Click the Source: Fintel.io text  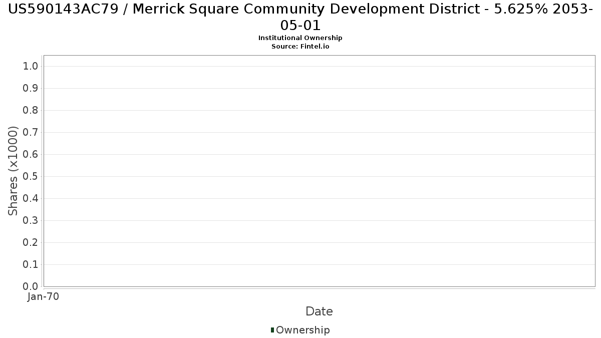[x=300, y=46]
